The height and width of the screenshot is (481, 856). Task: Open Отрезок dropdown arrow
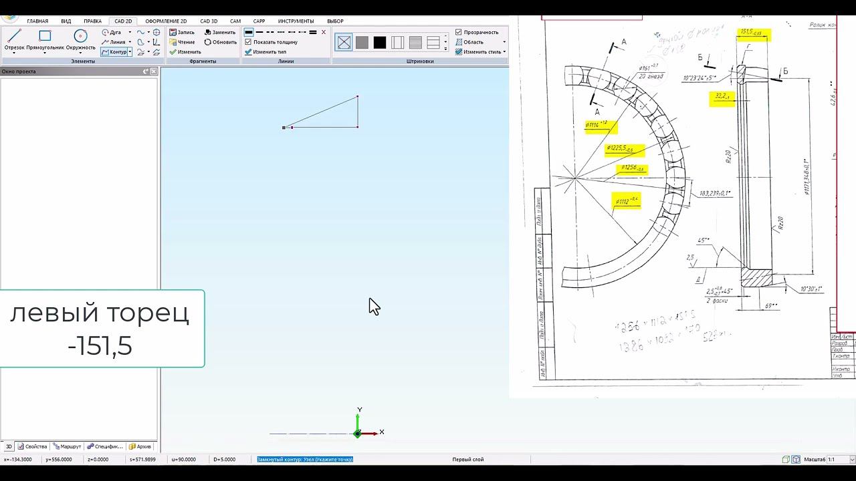pyautogui.click(x=14, y=53)
